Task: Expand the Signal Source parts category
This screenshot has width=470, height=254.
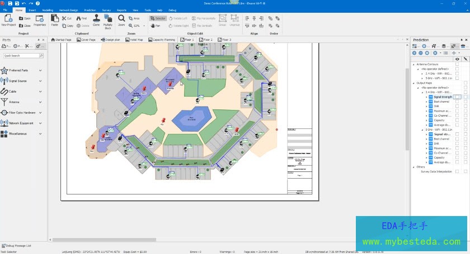Action: click(40, 81)
